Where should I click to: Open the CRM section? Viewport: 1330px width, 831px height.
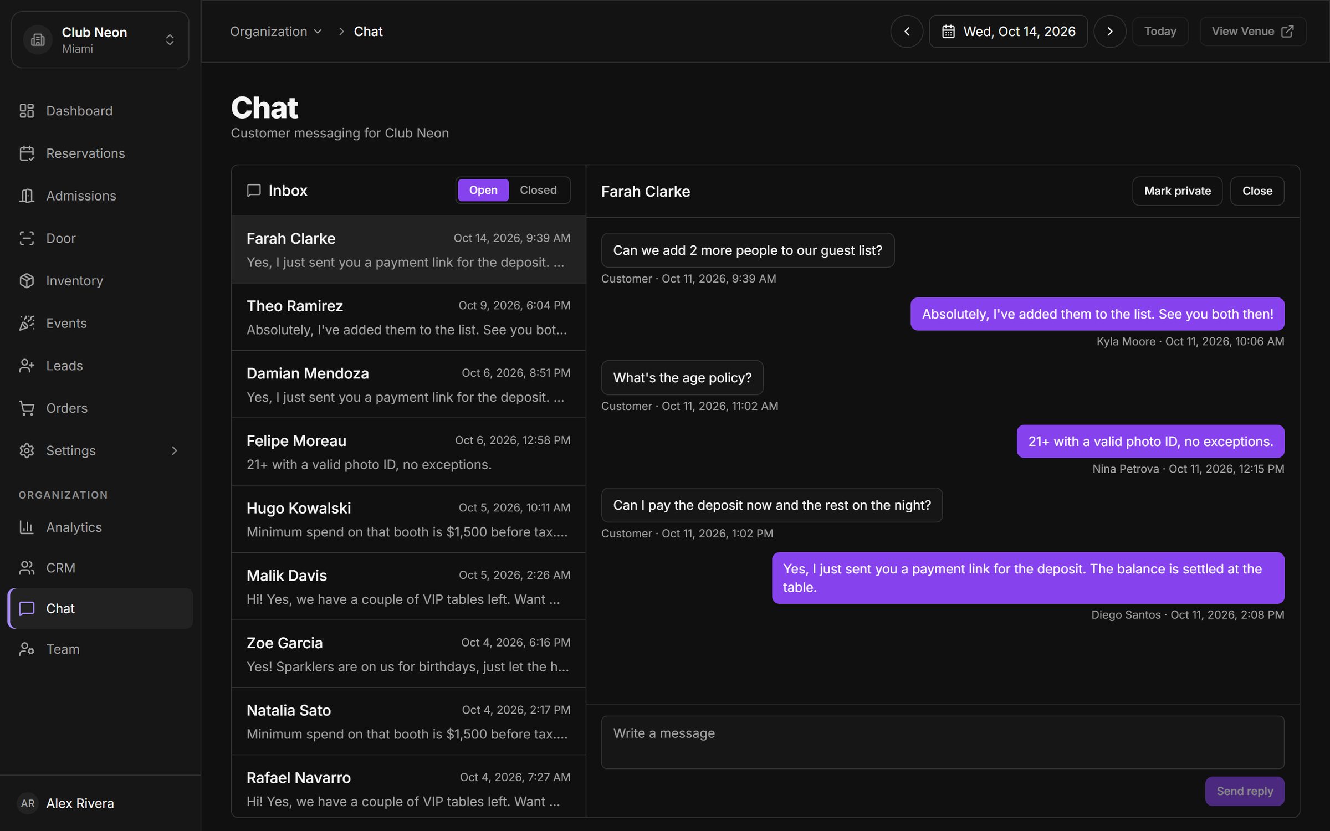pos(100,568)
